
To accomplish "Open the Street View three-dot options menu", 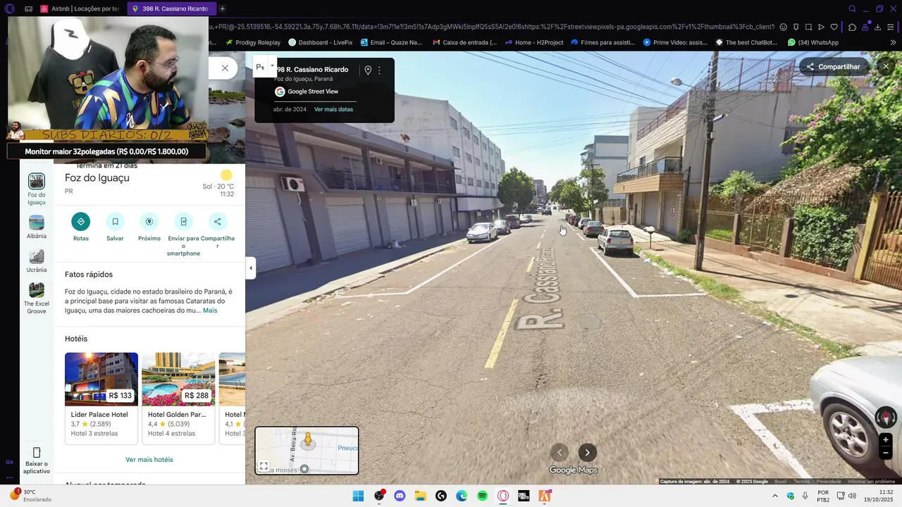I will [379, 70].
